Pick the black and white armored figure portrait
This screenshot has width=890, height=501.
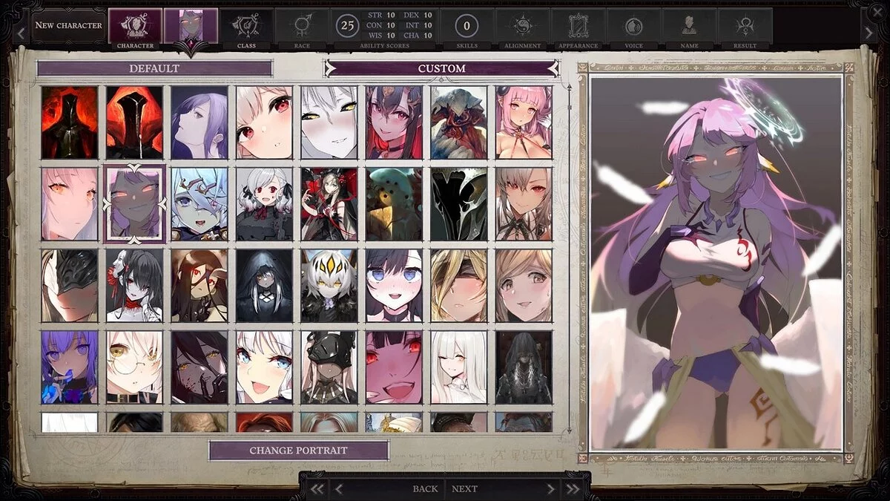point(459,204)
